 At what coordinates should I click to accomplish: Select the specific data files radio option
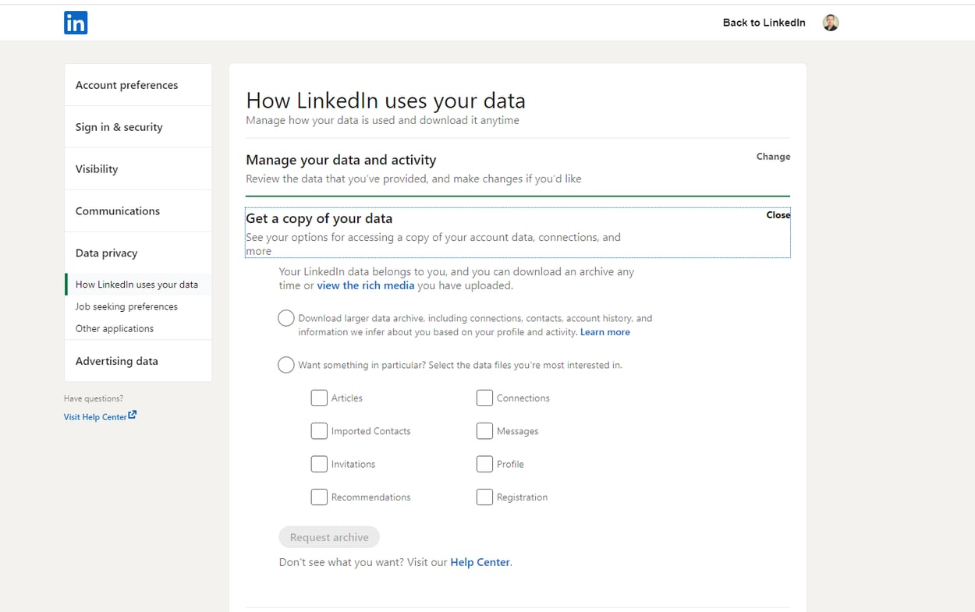[285, 364]
